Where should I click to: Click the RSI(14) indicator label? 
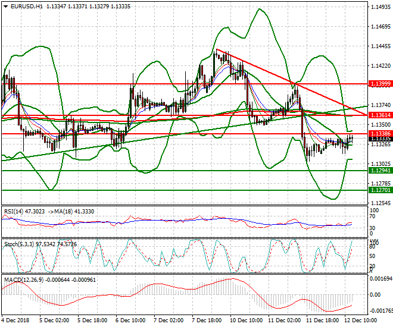[13, 210]
